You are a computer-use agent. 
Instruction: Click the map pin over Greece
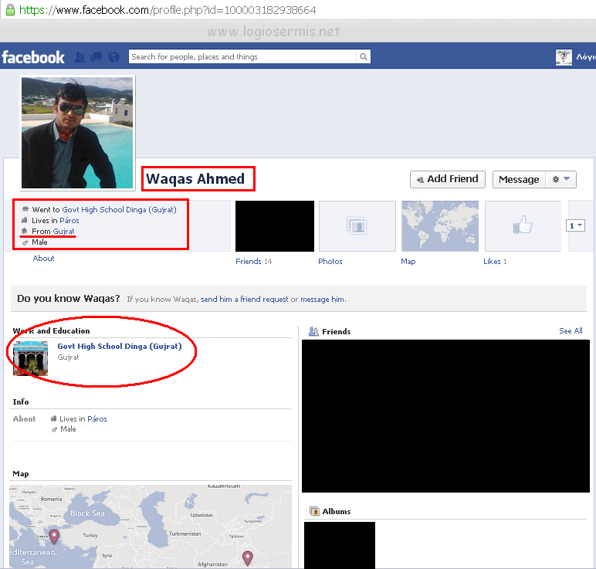pyautogui.click(x=54, y=537)
